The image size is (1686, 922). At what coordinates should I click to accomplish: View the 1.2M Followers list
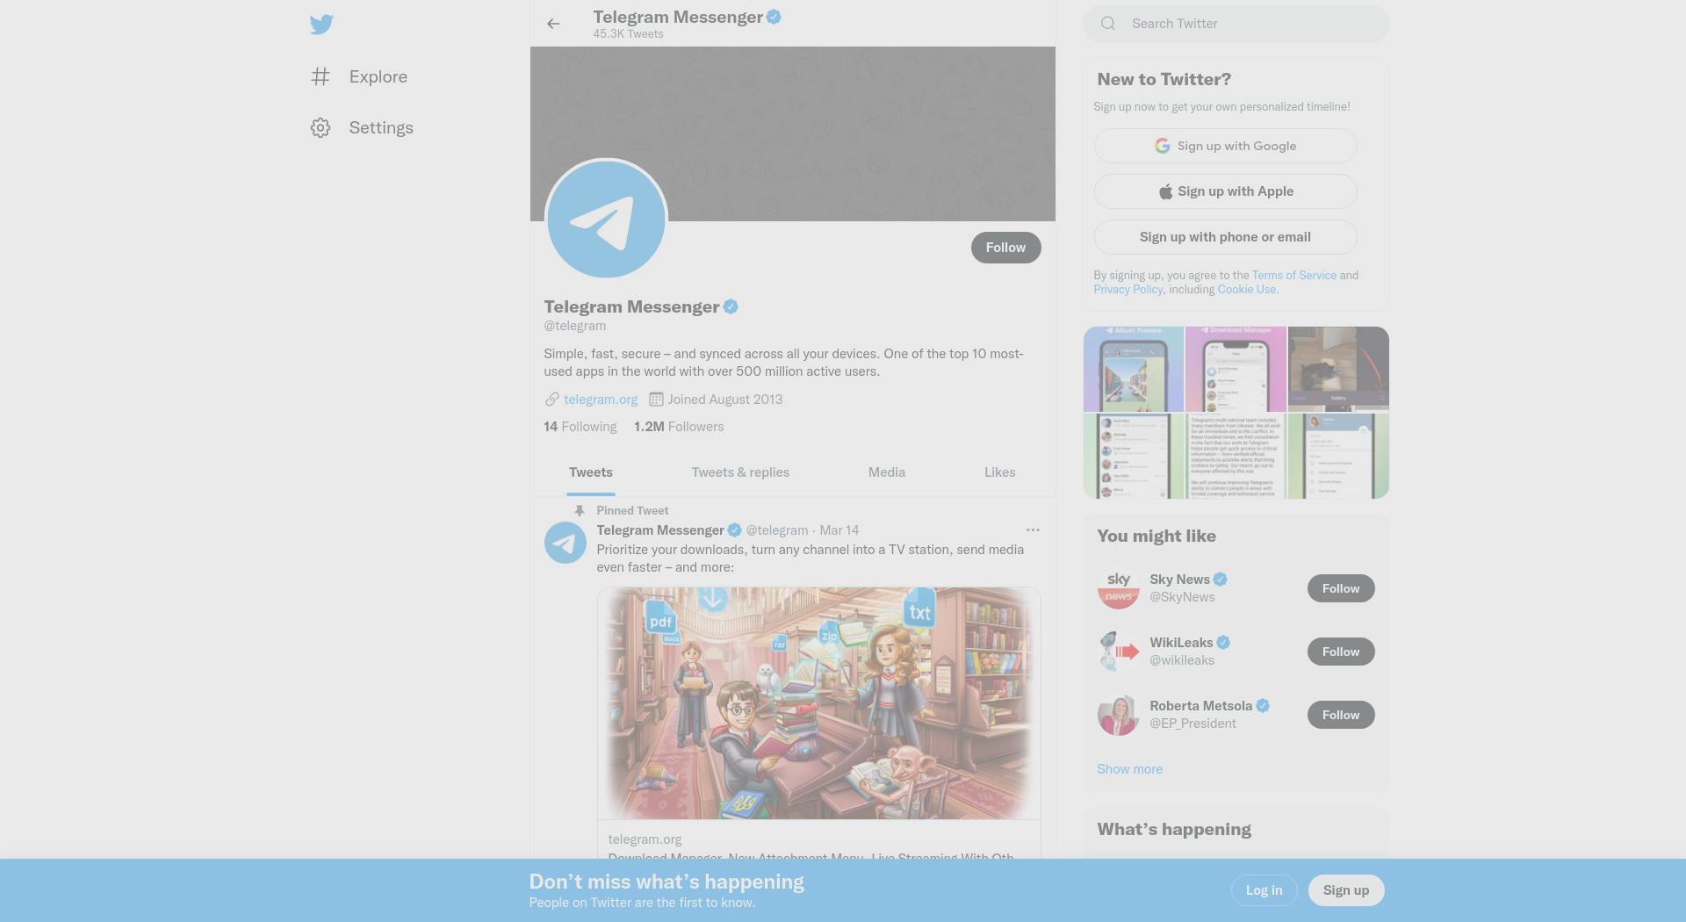pos(679,427)
